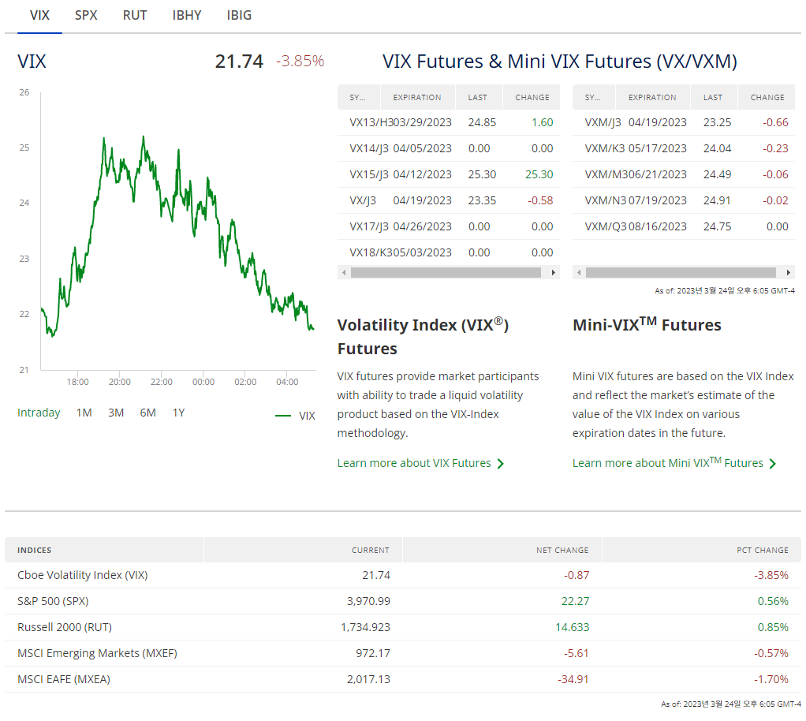
Task: Select VX15/J3 futures row
Action: (x=449, y=174)
